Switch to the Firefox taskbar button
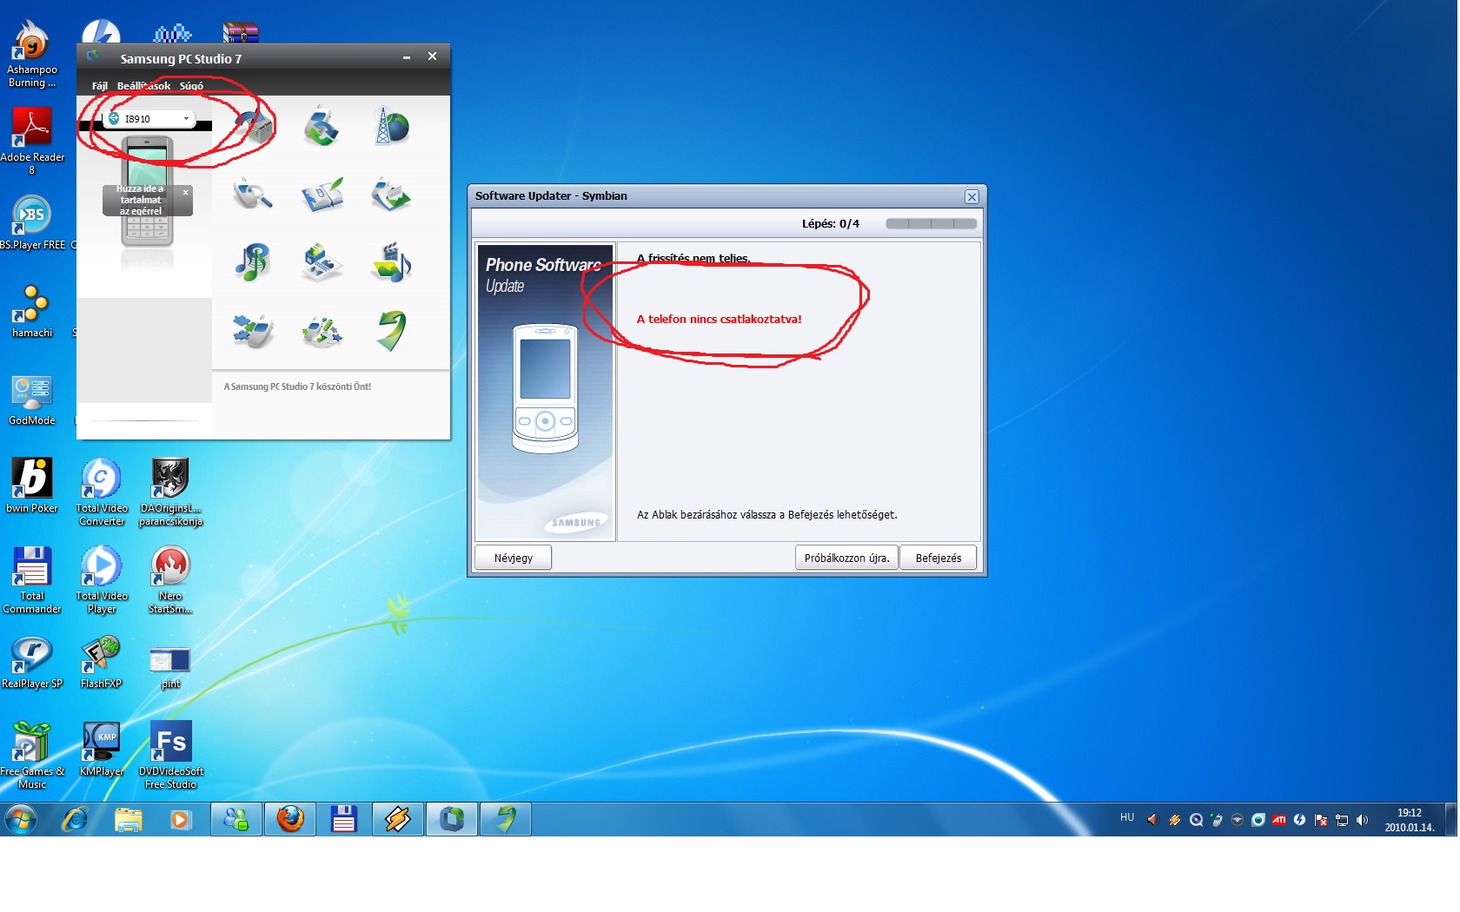This screenshot has width=1460, height=912. click(290, 819)
